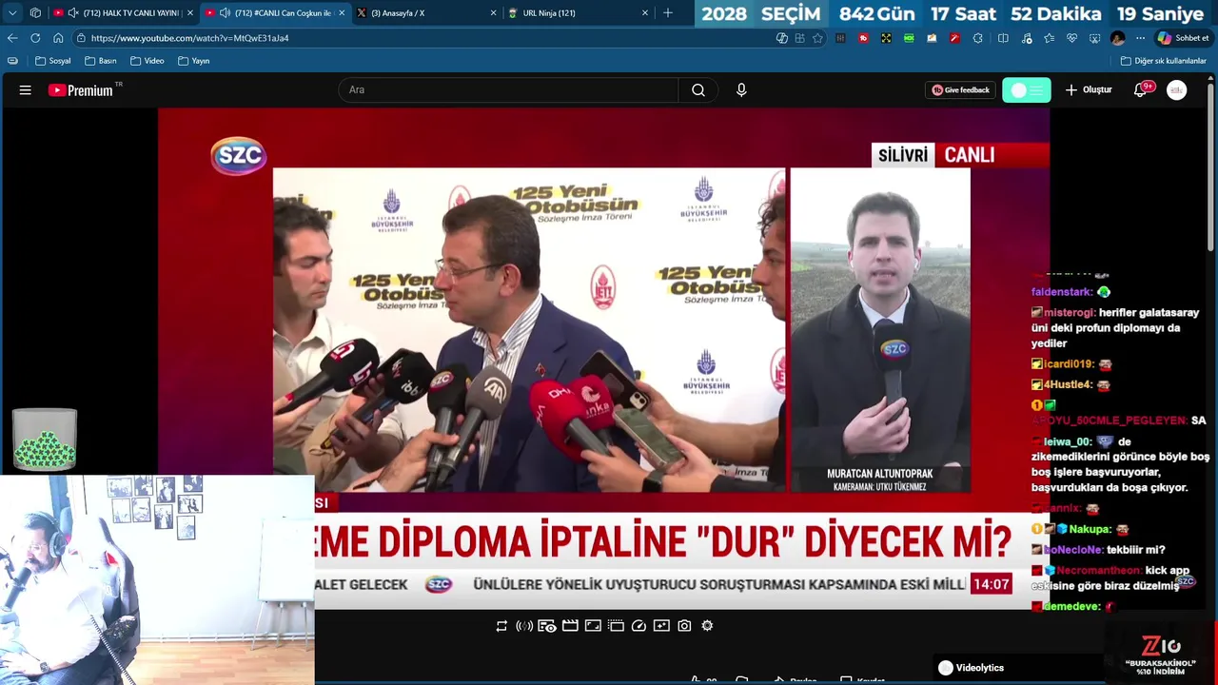This screenshot has height=685, width=1218.
Task: Switch to the URL Ninja tab
Action: pos(579,13)
